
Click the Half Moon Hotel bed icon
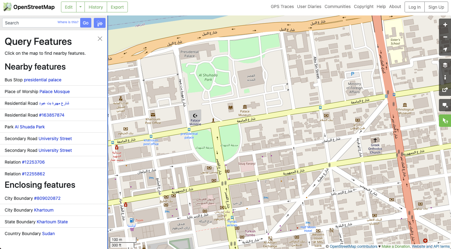point(308,223)
